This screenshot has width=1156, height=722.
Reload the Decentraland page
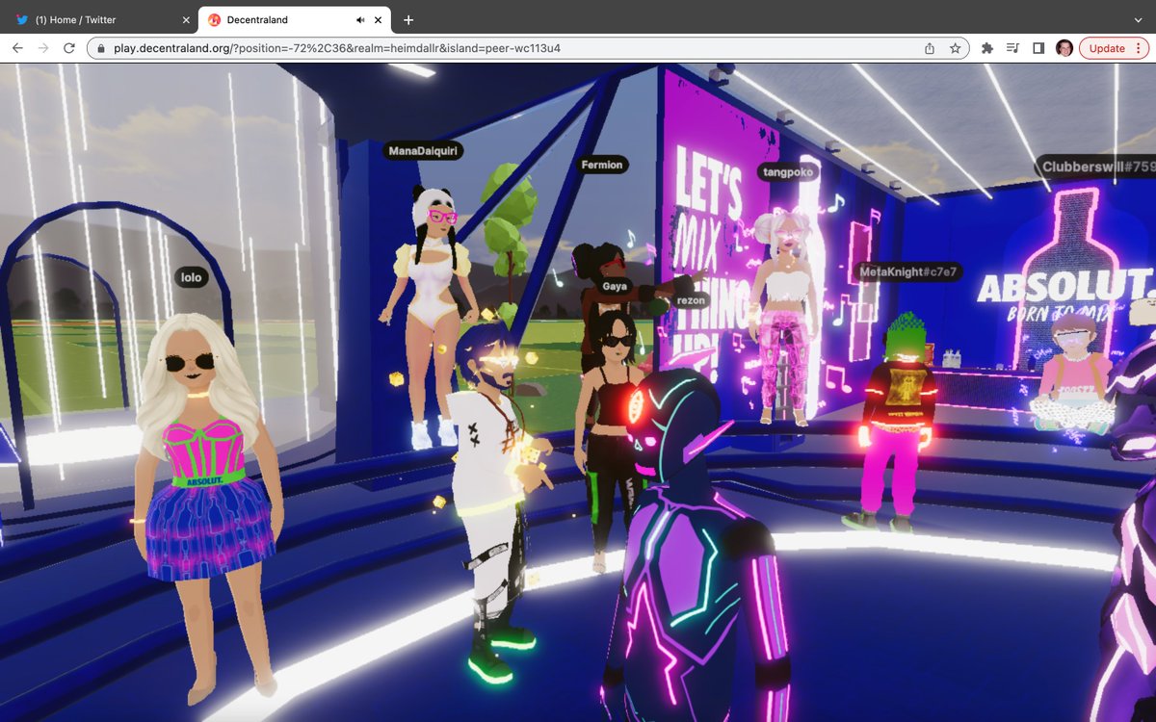(69, 48)
